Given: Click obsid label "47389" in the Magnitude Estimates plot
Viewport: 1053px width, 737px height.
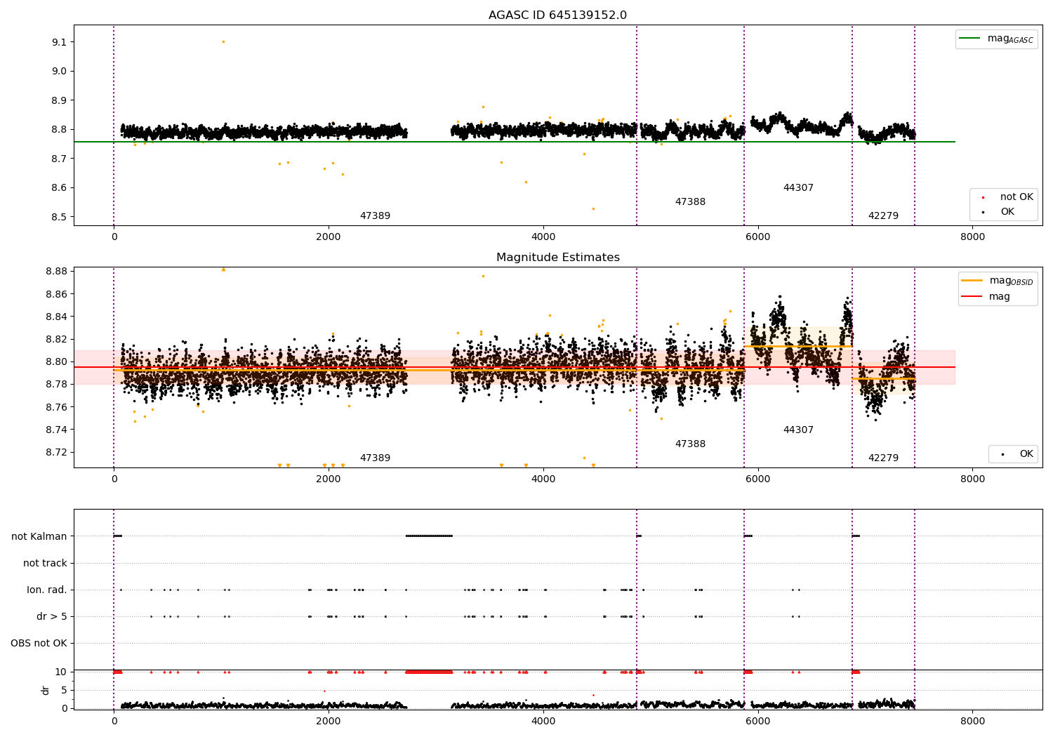Looking at the screenshot, I should 375,458.
